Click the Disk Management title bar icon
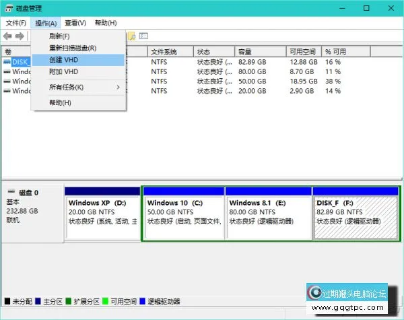The height and width of the screenshot is (320, 404). click(9, 8)
